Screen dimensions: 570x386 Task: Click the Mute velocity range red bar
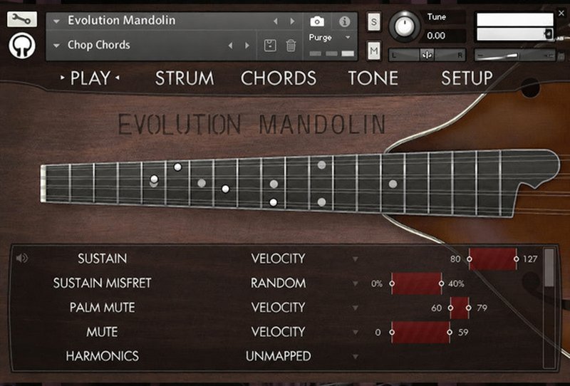420,332
